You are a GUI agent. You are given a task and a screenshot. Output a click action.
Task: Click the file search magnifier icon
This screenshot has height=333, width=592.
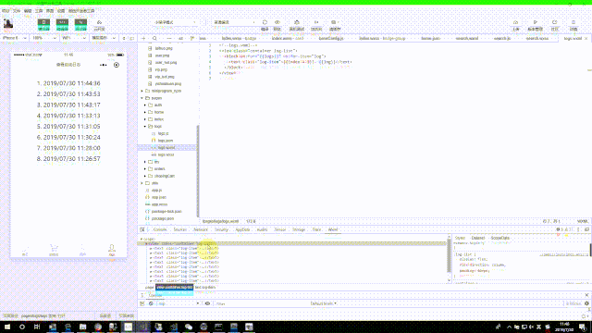154,38
